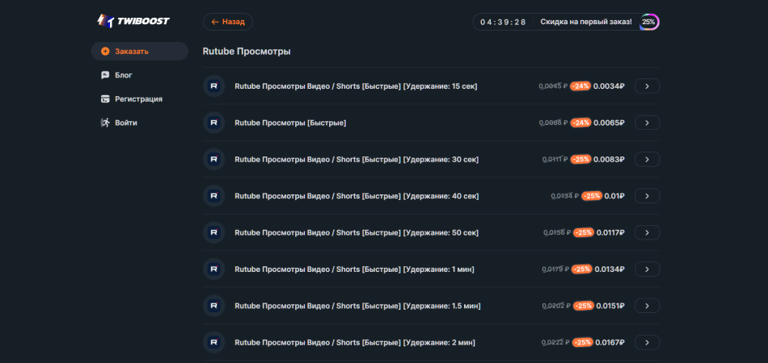
Task: Click the price 0.0117₽
Action: pos(610,232)
